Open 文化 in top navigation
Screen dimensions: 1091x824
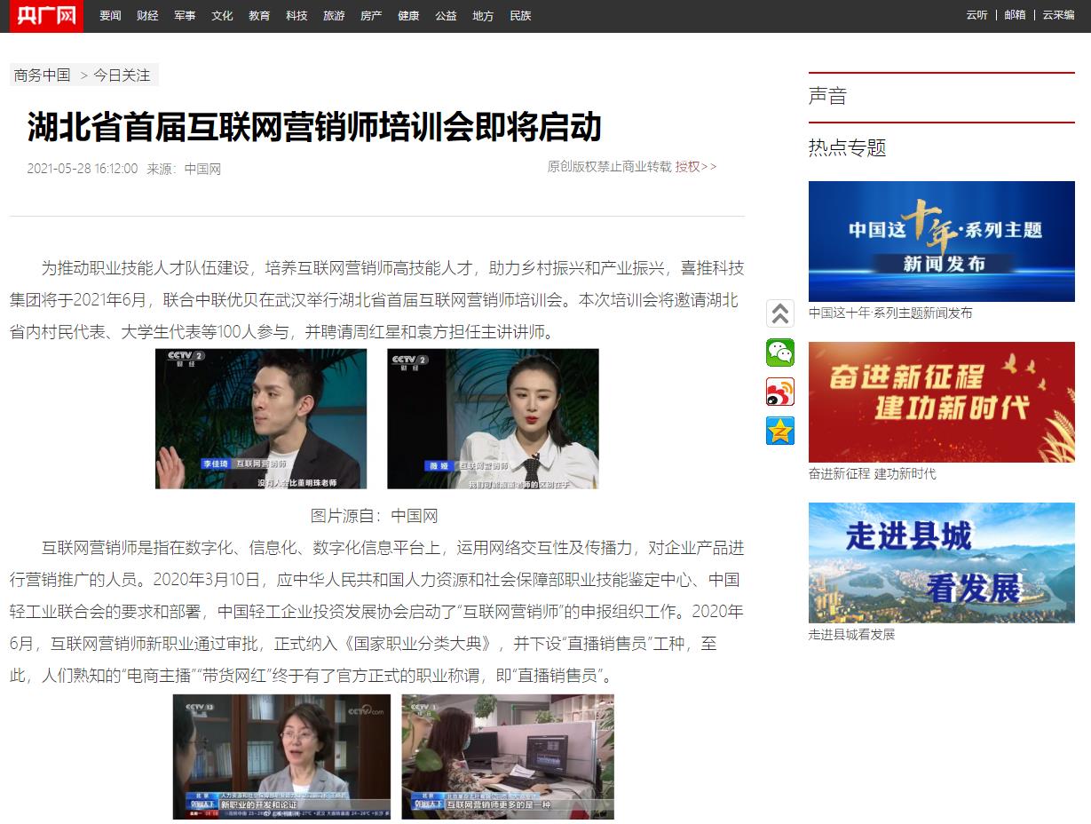(222, 16)
